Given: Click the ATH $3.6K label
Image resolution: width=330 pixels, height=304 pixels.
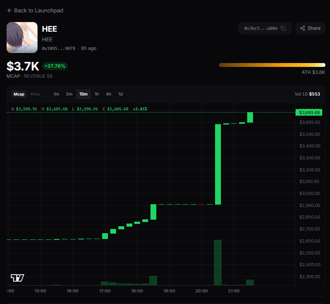Looking at the screenshot, I should pos(313,72).
